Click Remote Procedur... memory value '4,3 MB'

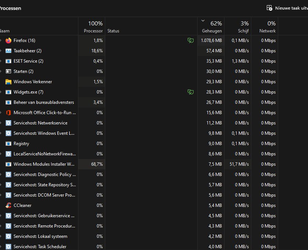tap(215, 226)
